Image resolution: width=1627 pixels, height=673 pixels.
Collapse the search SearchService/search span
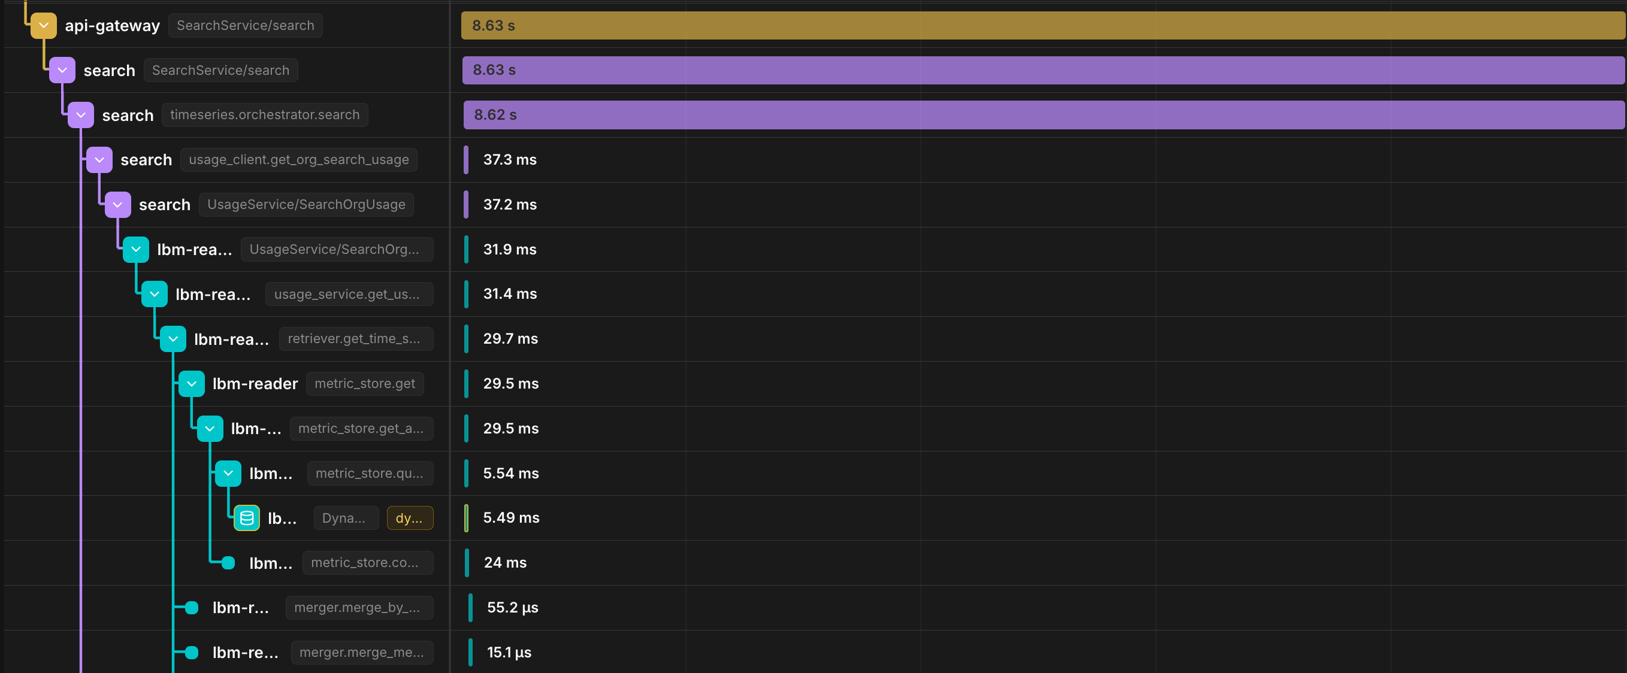[62, 70]
